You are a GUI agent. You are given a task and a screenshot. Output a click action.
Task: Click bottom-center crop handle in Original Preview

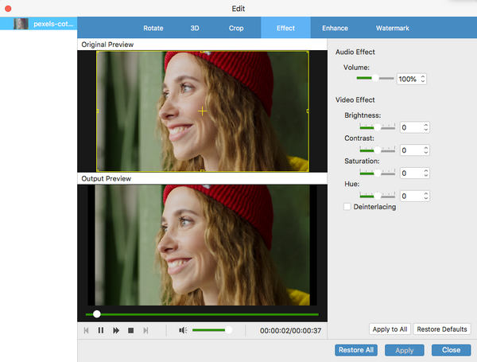(x=202, y=171)
